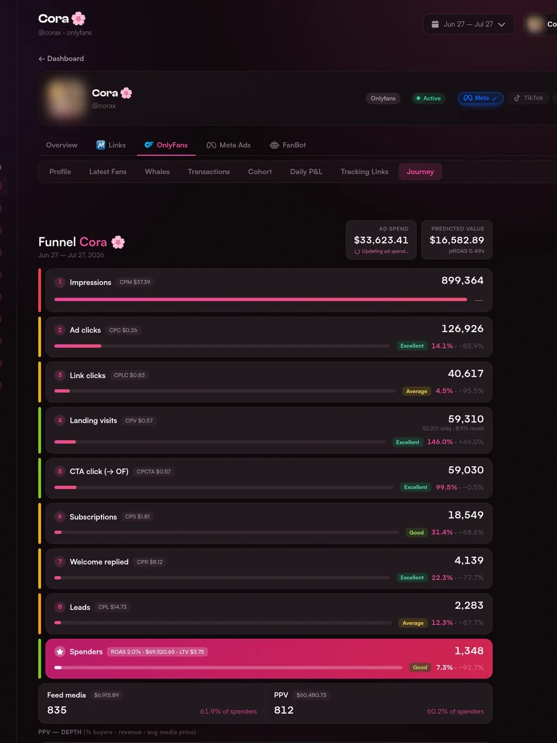Click the CPCTA $0.57 tag
Image resolution: width=557 pixels, height=743 pixels.
coord(154,472)
